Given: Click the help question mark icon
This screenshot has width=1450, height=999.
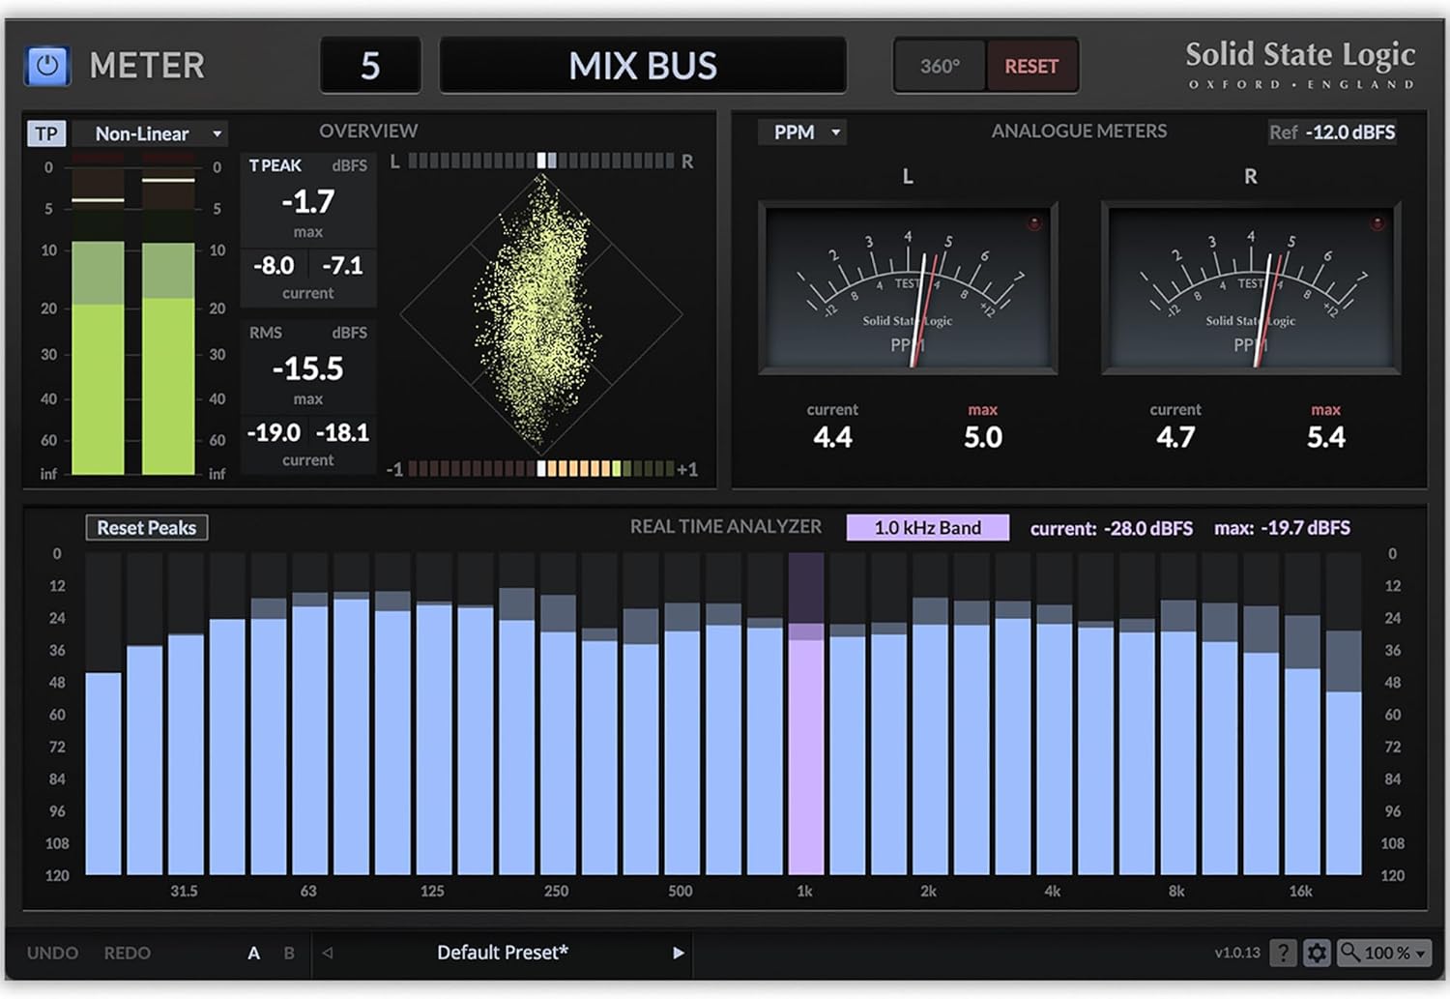Looking at the screenshot, I should 1283,954.
